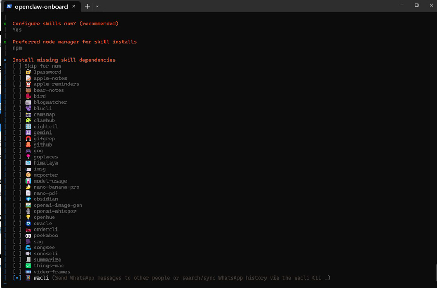The image size is (437, 288).
Task: Click the video-frames skill label
Action: (52, 272)
